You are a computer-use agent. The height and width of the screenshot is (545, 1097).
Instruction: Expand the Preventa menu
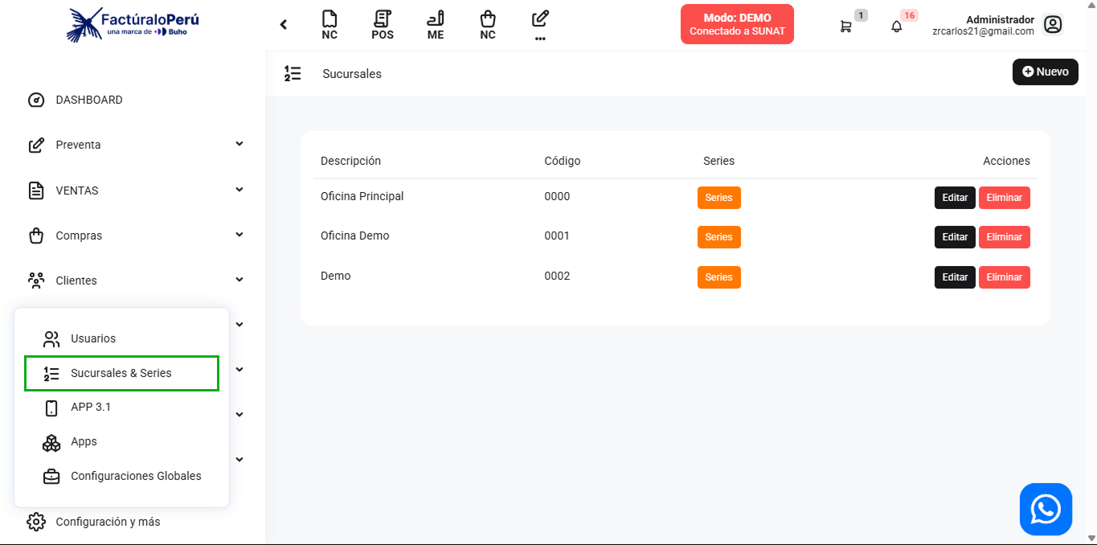coord(133,145)
